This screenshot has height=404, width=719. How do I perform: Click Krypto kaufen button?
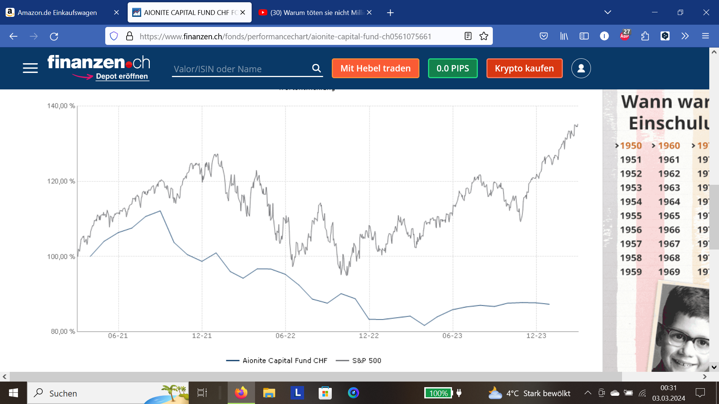point(524,68)
